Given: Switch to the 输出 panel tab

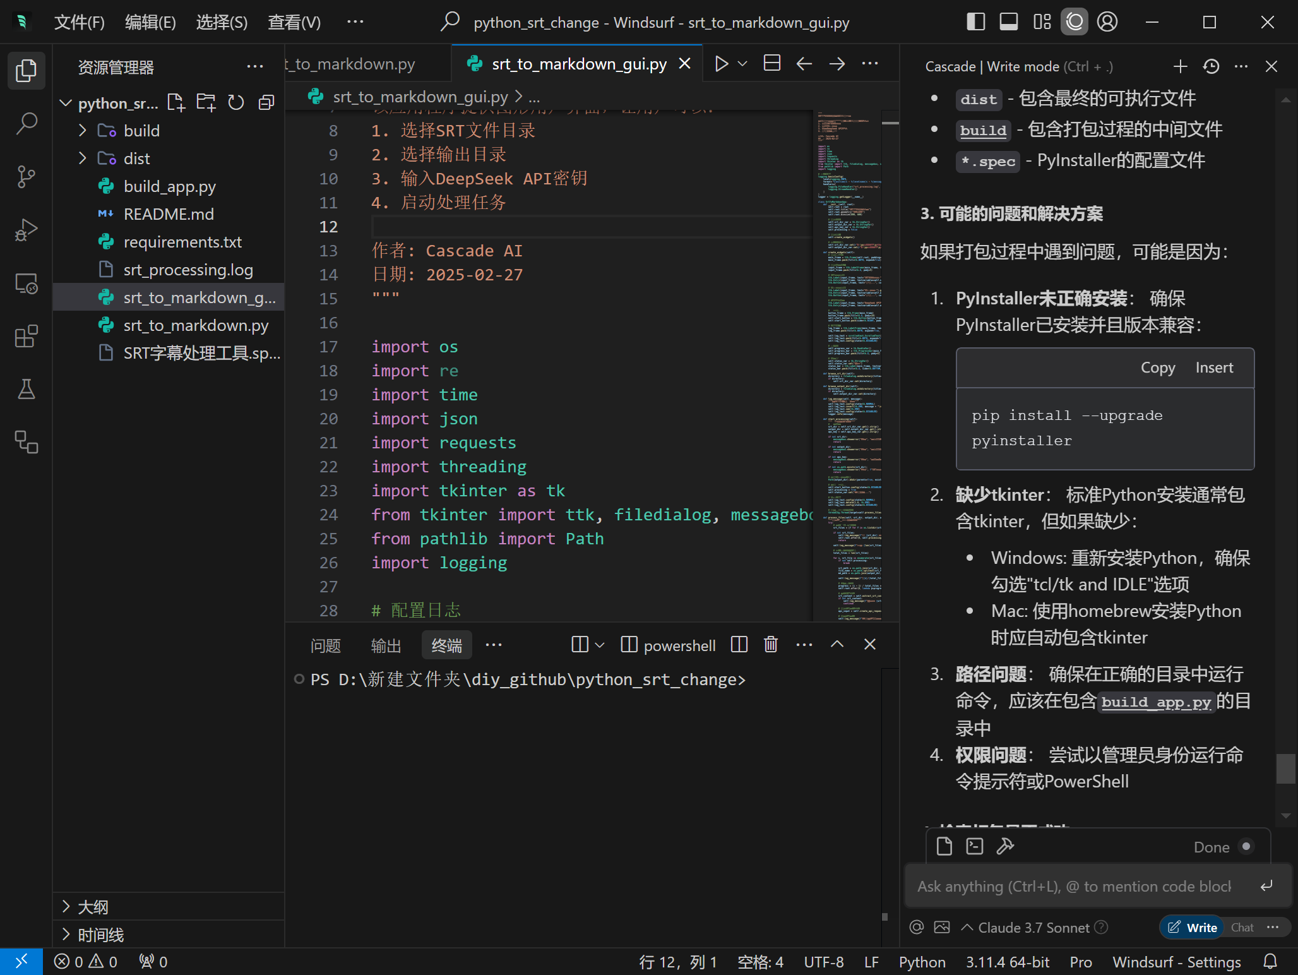Looking at the screenshot, I should 386,645.
